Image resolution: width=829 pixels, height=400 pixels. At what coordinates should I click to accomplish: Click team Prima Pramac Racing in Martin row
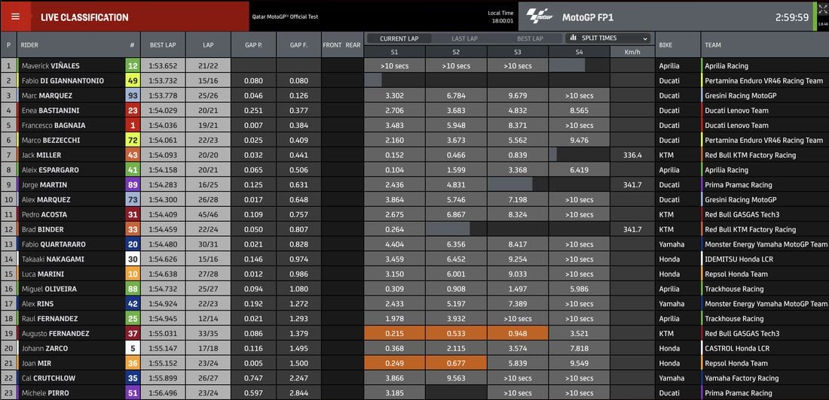[738, 185]
